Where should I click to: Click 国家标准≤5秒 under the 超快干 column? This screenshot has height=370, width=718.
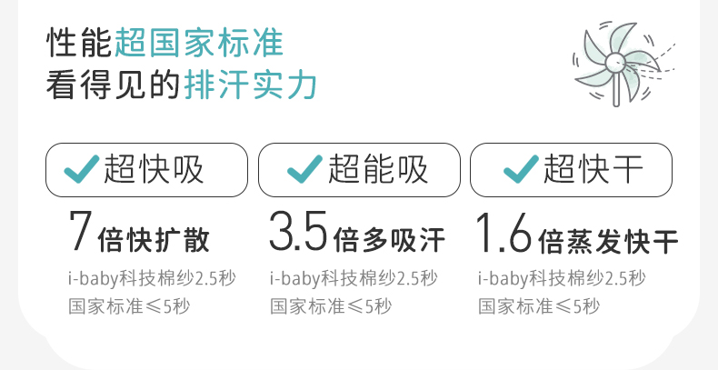[x=538, y=306]
